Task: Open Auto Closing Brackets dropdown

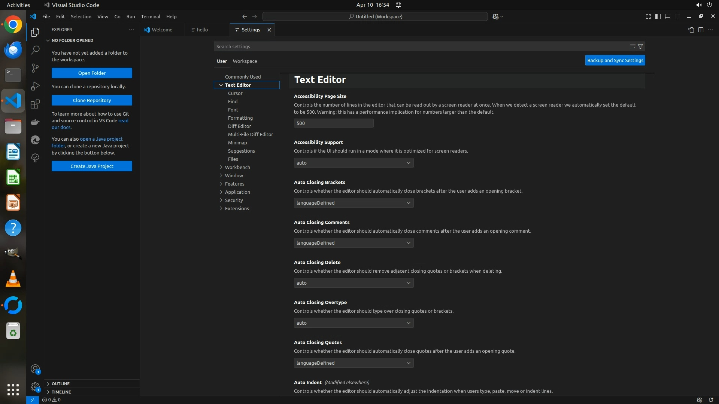Action: (354, 203)
